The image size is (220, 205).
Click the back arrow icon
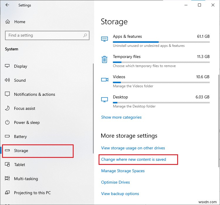7,5
